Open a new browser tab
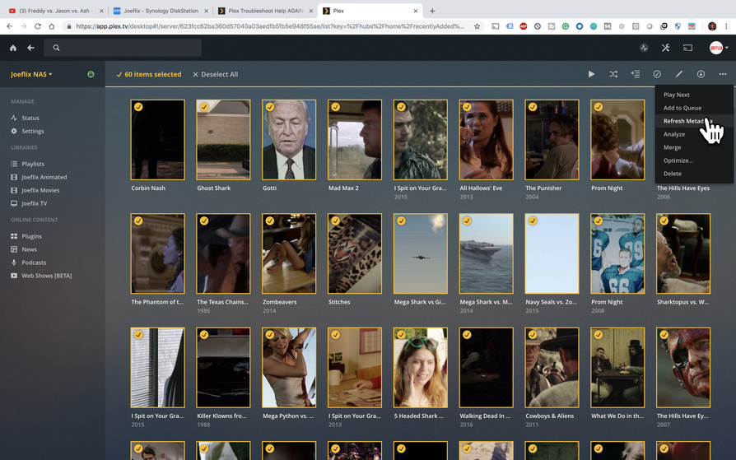 click(x=432, y=11)
